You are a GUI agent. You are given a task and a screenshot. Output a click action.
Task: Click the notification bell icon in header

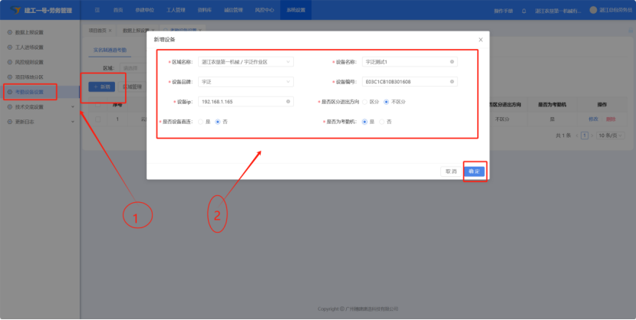524,11
